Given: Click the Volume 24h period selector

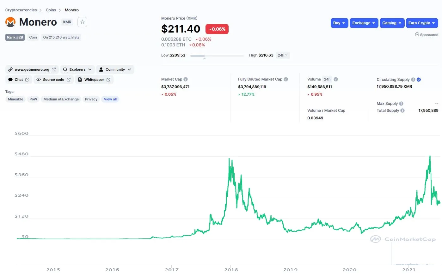Looking at the screenshot, I should pos(327,79).
